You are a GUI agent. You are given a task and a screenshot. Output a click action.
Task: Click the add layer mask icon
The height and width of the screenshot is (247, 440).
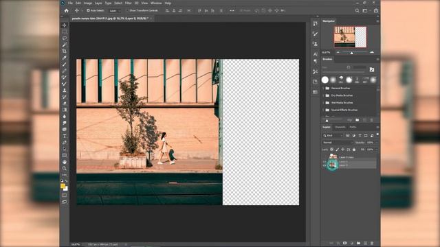[345, 243]
